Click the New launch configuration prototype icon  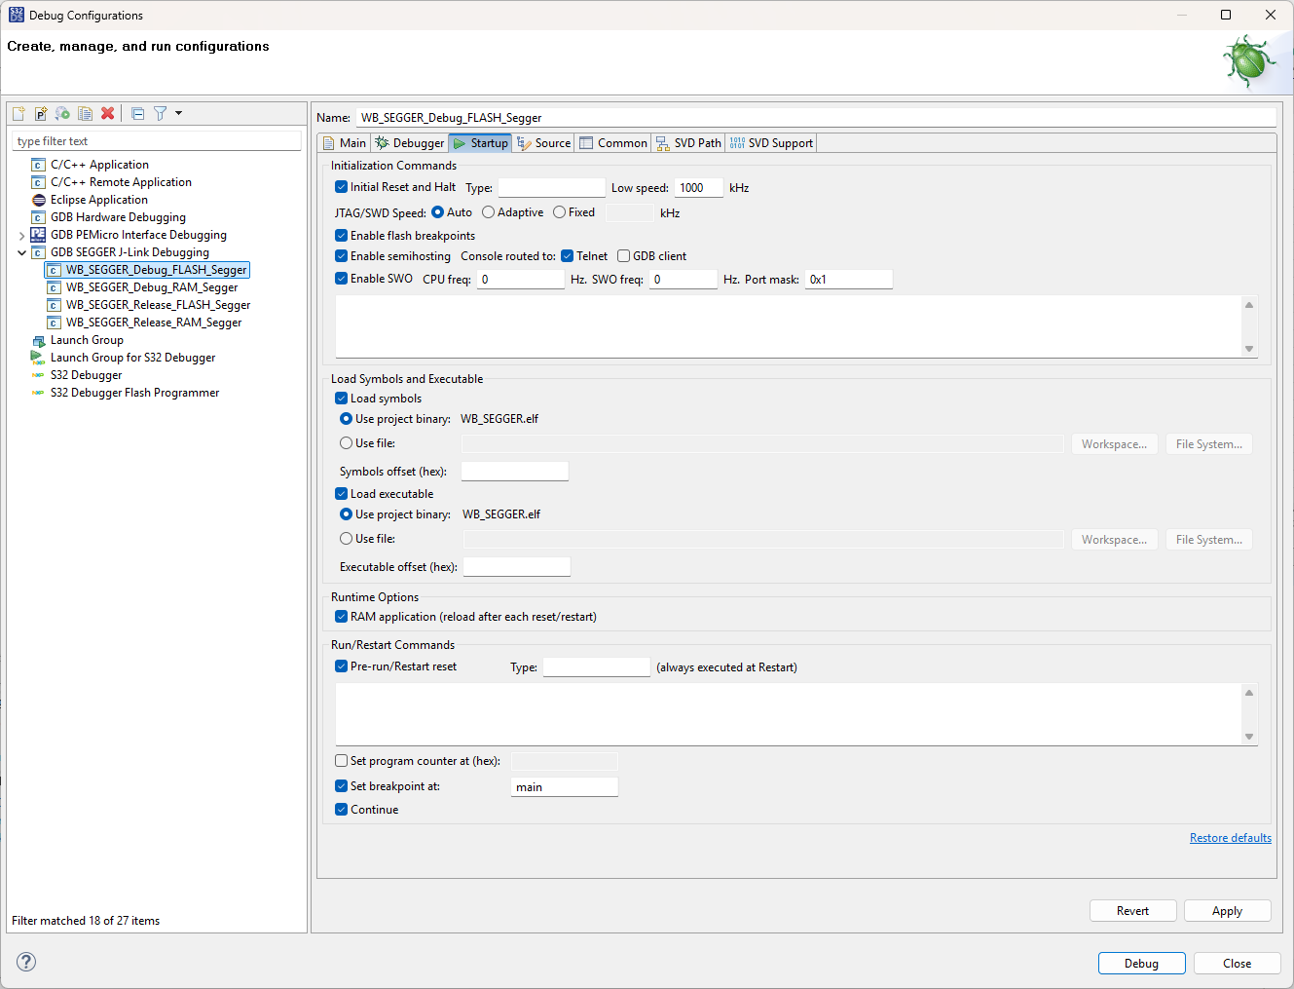point(41,113)
